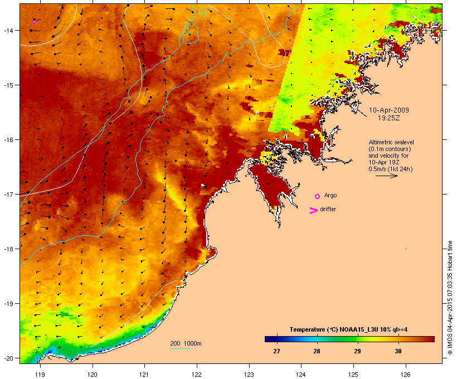
Task: Click the colorbar tick label 27
Action: 276,351
